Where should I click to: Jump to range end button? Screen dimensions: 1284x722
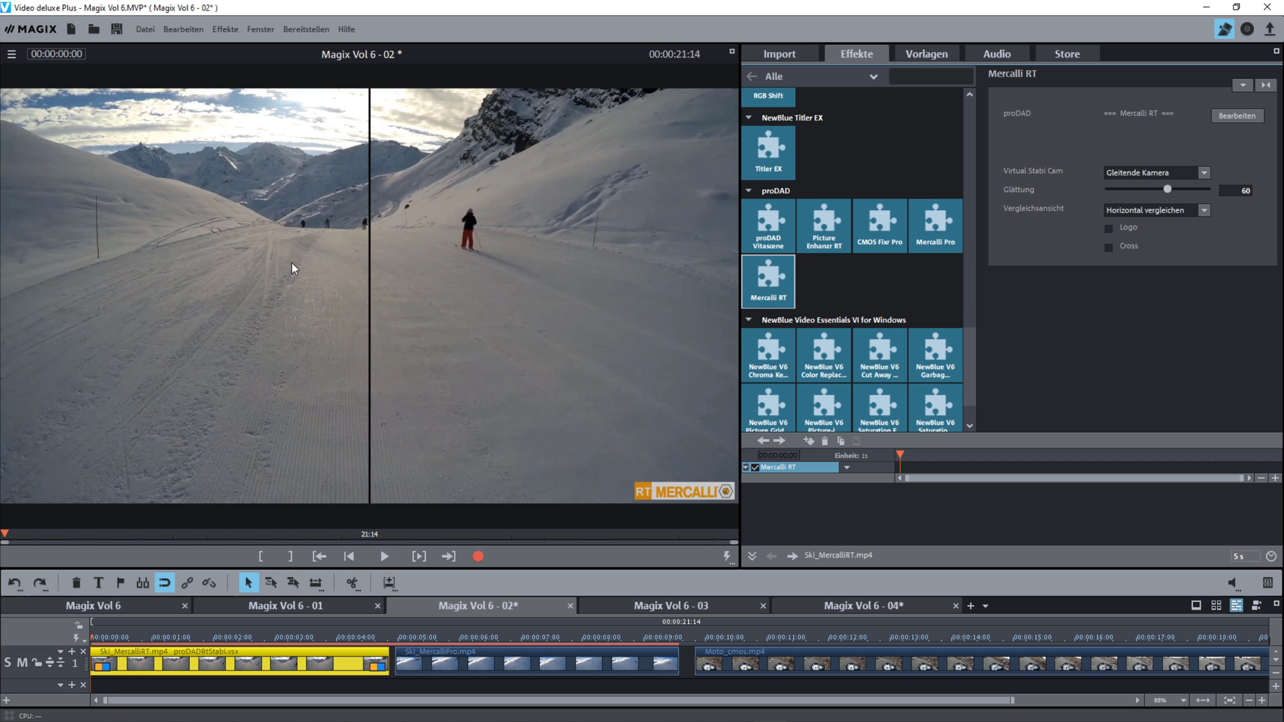(x=448, y=556)
